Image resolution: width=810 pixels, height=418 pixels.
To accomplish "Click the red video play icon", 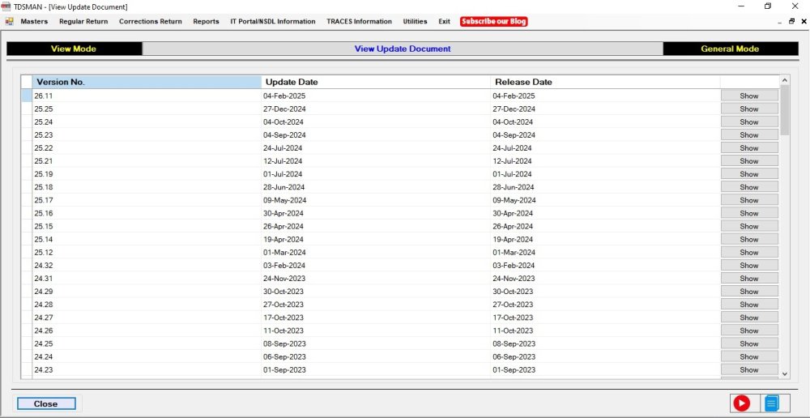I will click(741, 403).
